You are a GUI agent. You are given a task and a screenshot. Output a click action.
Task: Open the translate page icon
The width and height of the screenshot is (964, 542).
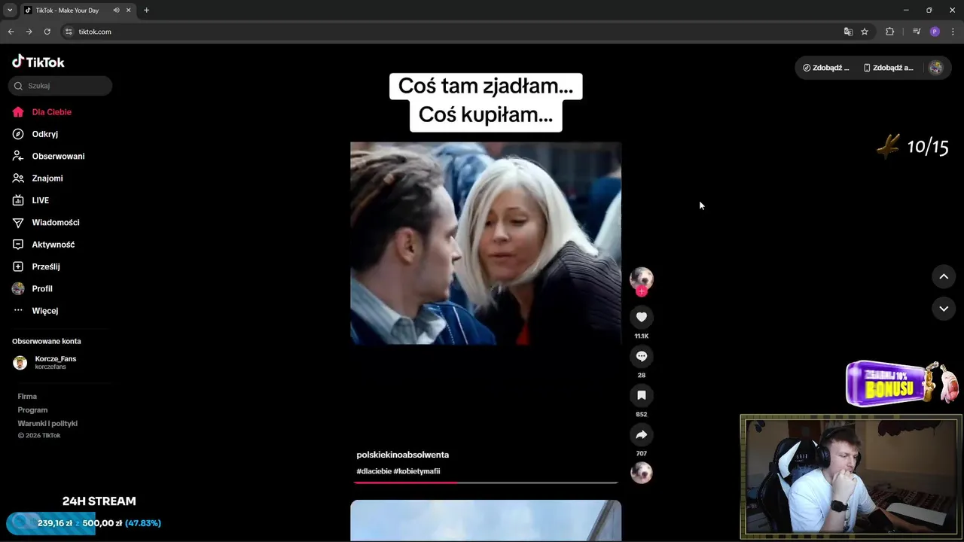[848, 32]
